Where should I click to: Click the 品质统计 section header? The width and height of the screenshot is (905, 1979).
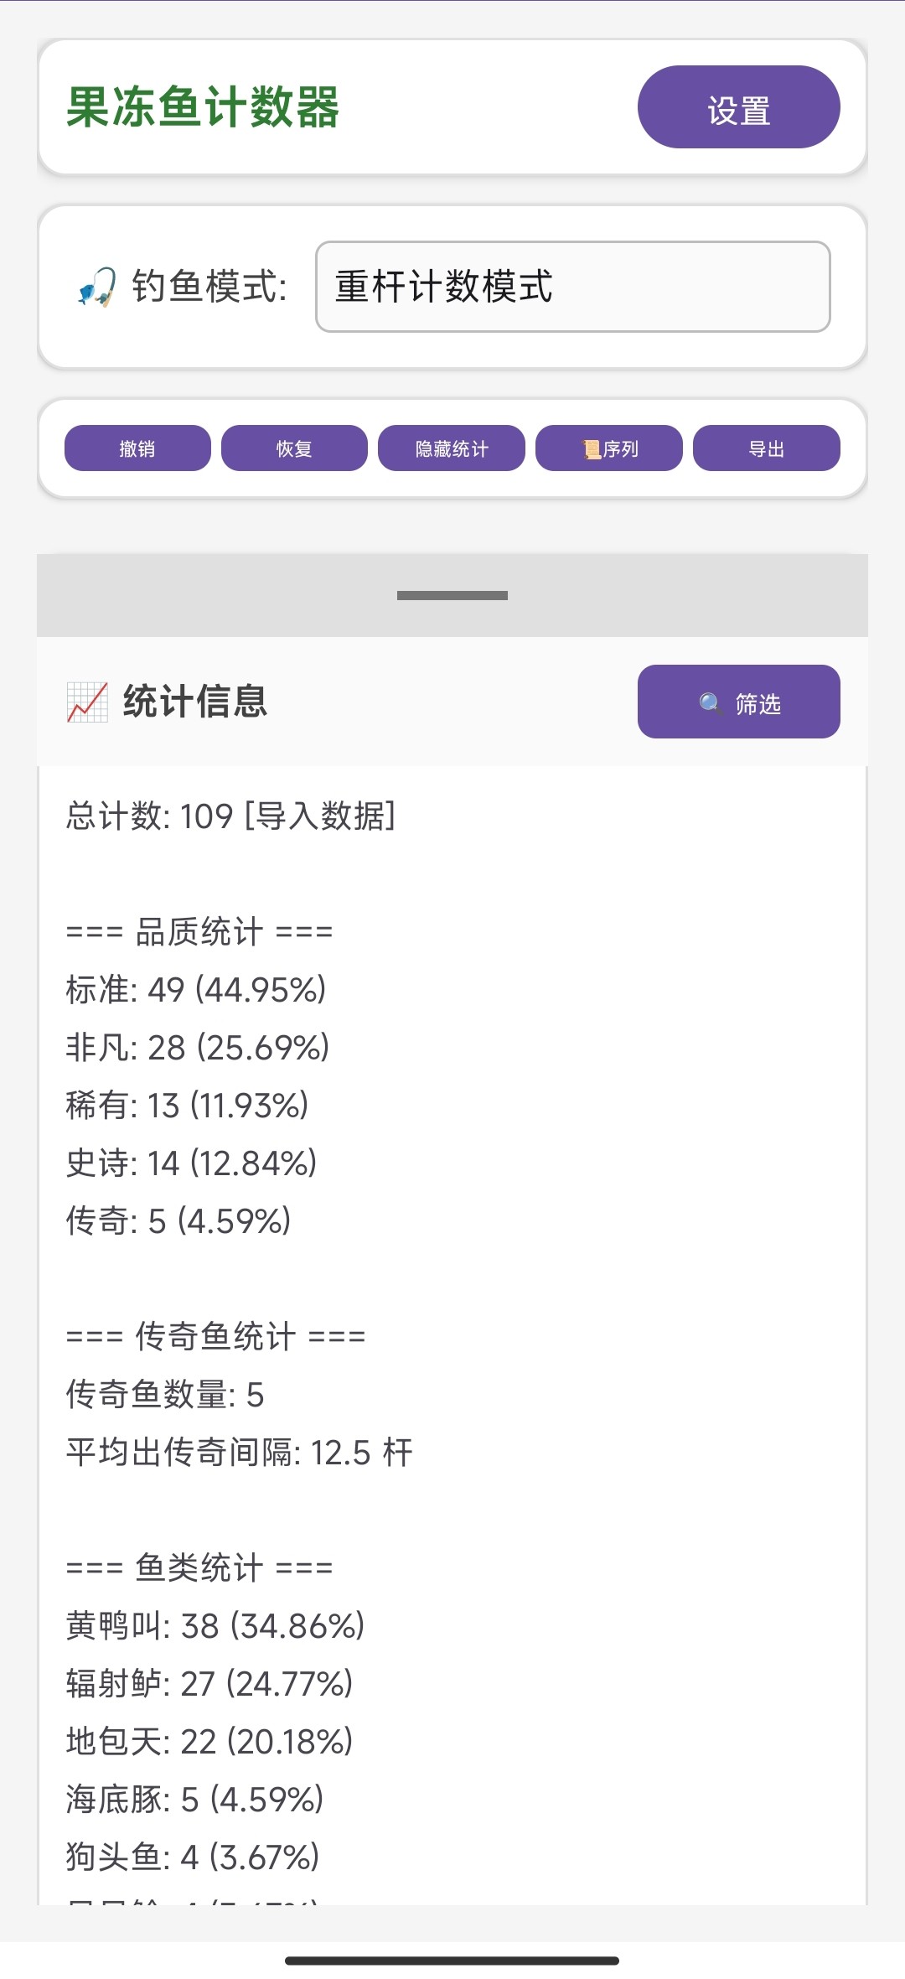click(x=199, y=931)
